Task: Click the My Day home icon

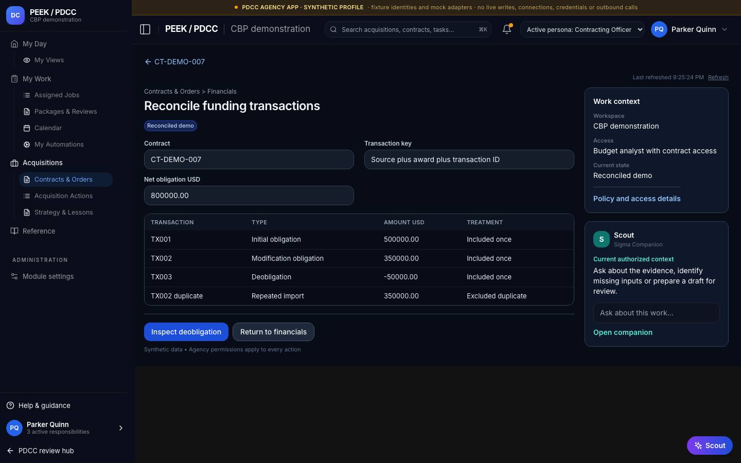Action: coord(14,44)
